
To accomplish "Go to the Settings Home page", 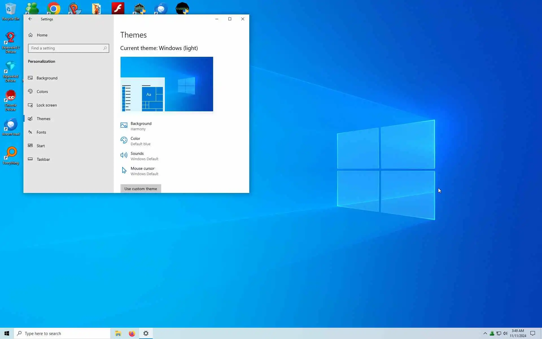I will [x=42, y=35].
